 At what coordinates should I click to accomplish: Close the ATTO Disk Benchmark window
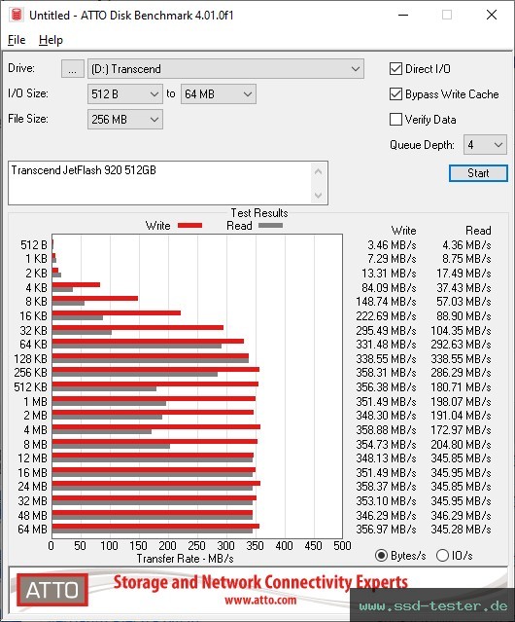coord(492,15)
